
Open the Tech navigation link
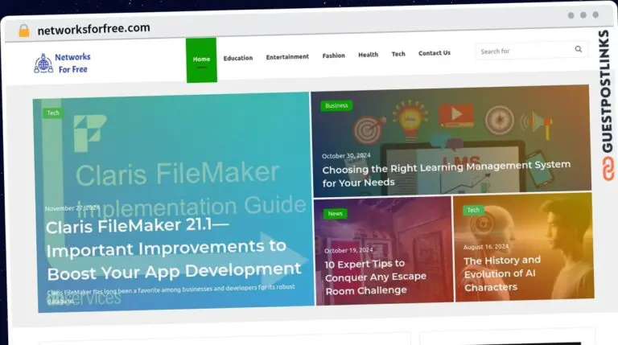click(398, 55)
